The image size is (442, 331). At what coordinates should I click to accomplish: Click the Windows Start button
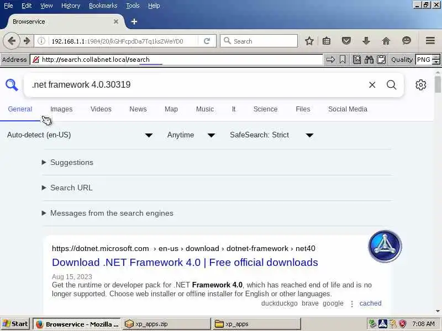coord(15,324)
